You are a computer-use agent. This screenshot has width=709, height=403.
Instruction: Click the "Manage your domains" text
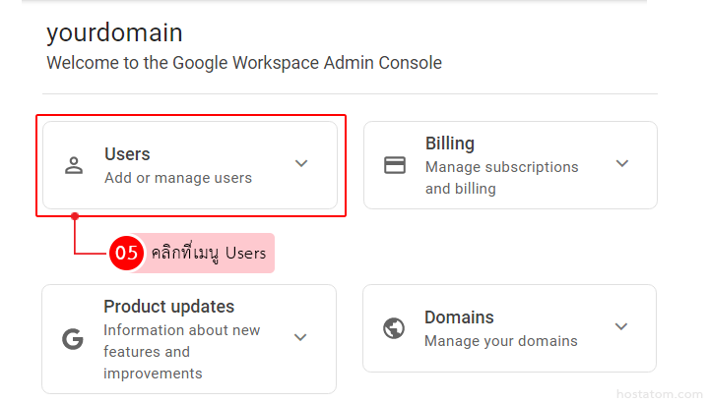[x=500, y=341]
